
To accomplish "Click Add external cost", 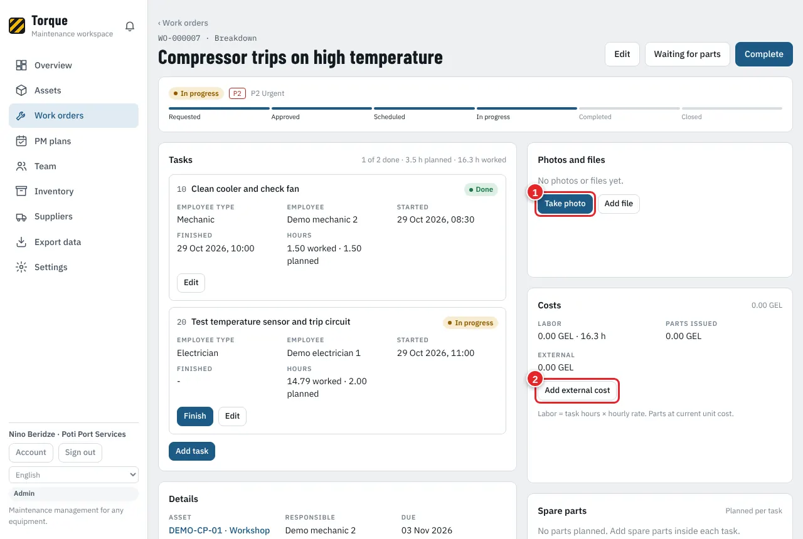I will tap(577, 390).
